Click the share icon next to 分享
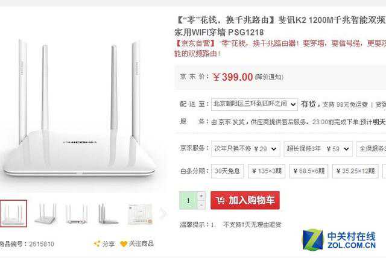Screen dimensions: 386x258 tap(97, 244)
